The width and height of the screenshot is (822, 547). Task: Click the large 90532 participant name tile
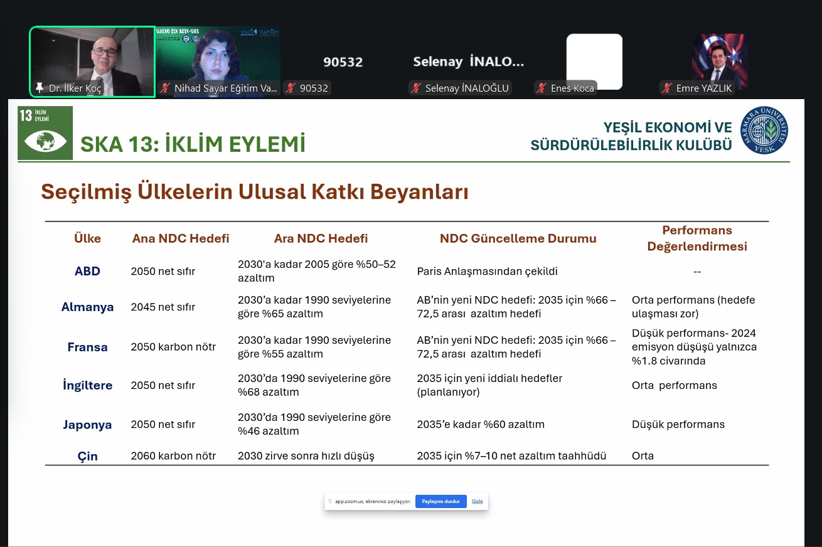coord(343,61)
